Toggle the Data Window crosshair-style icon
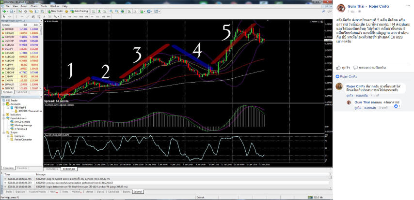This screenshot has height=200, width=414. 26,11
